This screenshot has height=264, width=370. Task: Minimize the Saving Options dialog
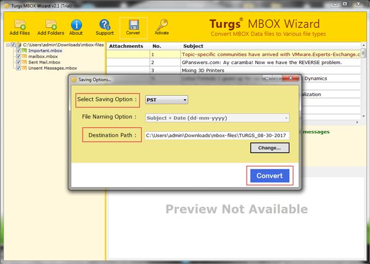pyautogui.click(x=267, y=78)
